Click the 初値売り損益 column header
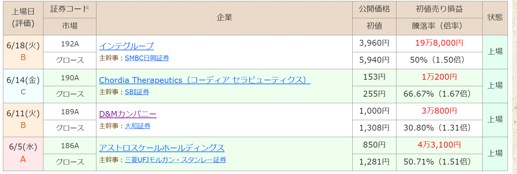The height and width of the screenshot is (174, 517). (x=439, y=9)
